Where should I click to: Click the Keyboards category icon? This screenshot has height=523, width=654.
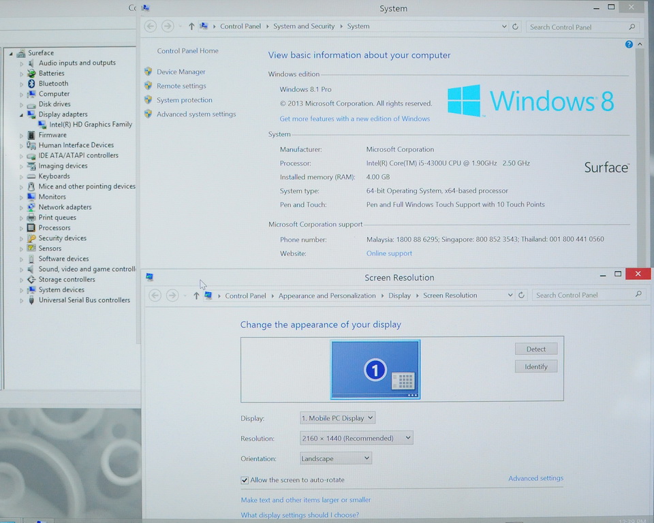click(x=31, y=176)
